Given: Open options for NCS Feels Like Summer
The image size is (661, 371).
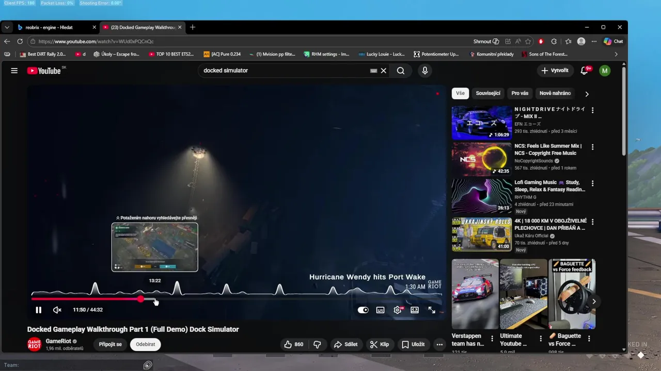Looking at the screenshot, I should point(592,147).
